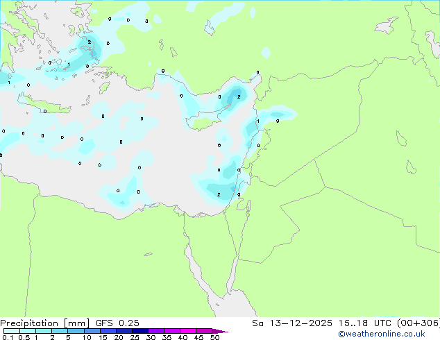
Task: Click the "Sa 13-12-2025" date text
Action: click(x=292, y=323)
